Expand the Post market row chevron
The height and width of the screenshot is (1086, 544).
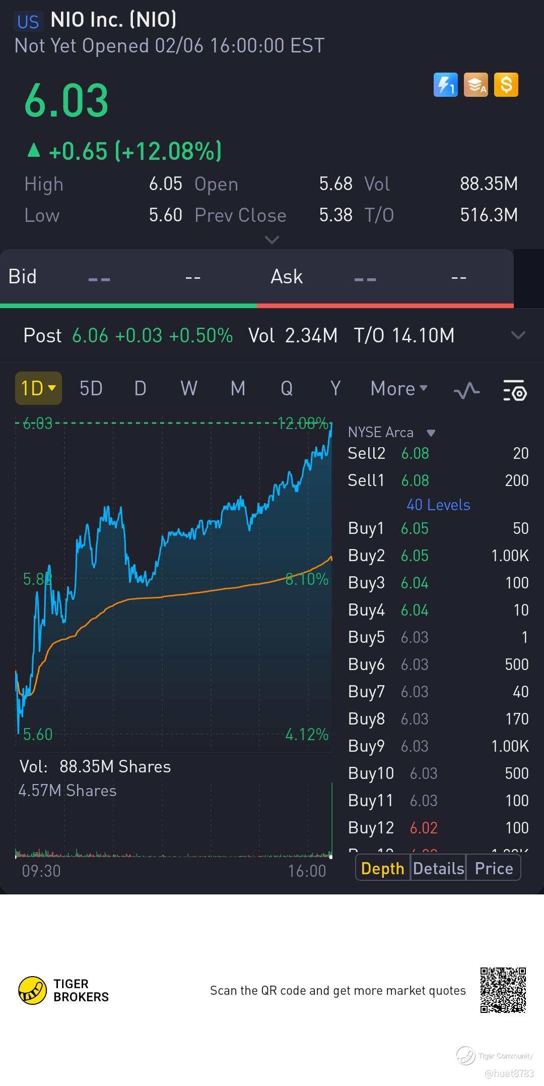tap(518, 335)
